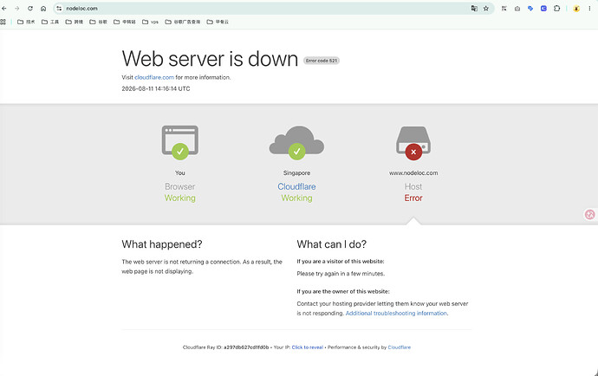The image size is (598, 376).
Task: Open the 谷歌 bookmark folder
Action: (98, 22)
